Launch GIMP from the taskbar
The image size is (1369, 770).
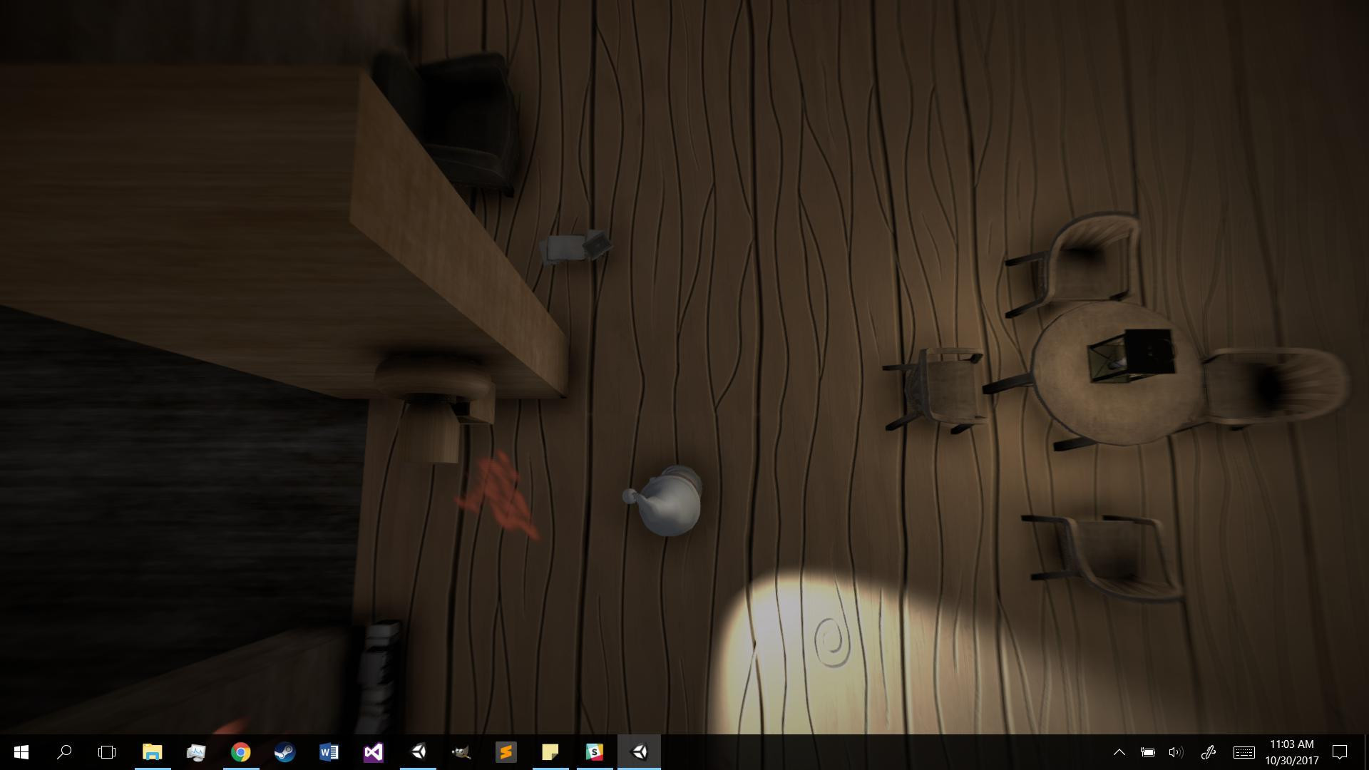click(x=462, y=752)
